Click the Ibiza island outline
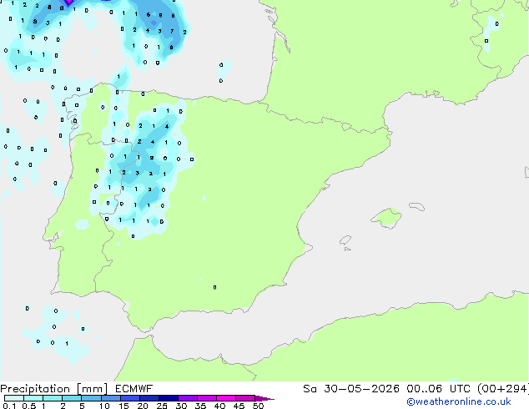This screenshot has width=529, height=409. (345, 240)
